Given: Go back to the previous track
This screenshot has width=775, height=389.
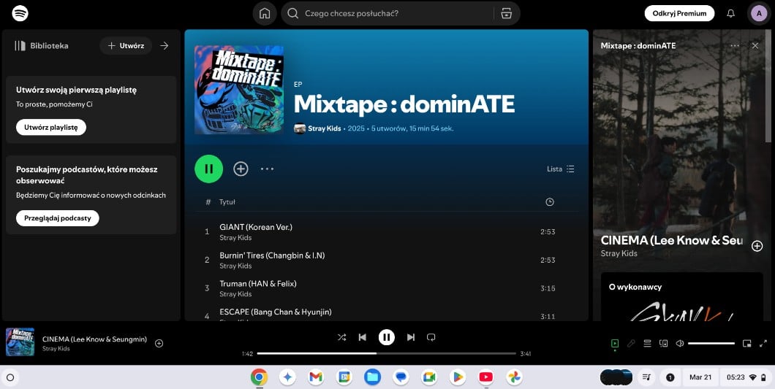Looking at the screenshot, I should point(362,337).
